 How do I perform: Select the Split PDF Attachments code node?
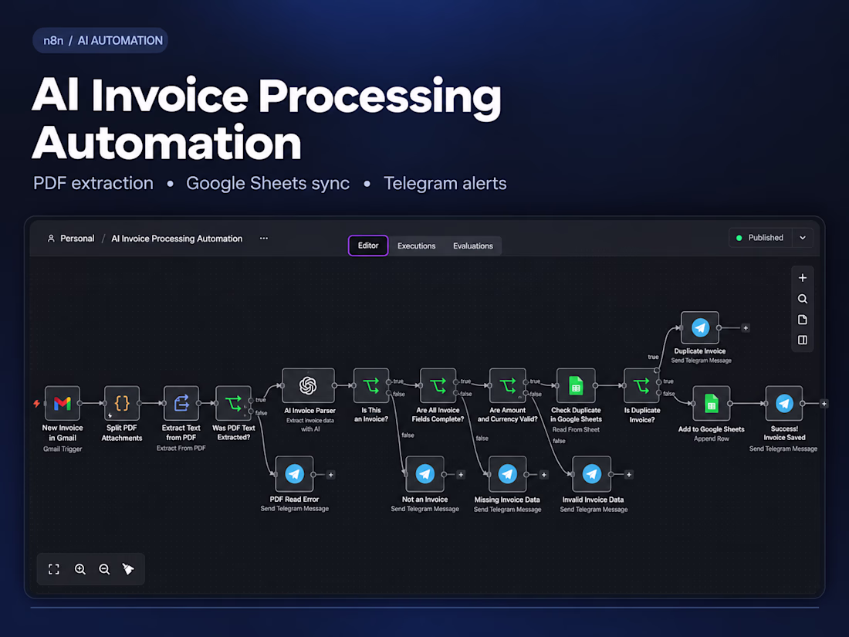[122, 403]
